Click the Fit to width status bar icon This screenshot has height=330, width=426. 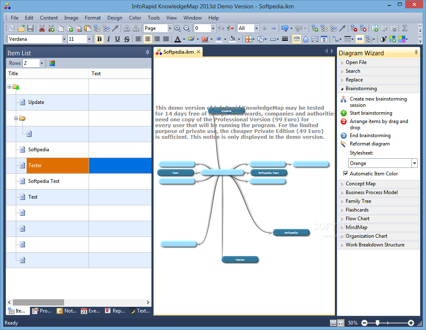[341, 323]
